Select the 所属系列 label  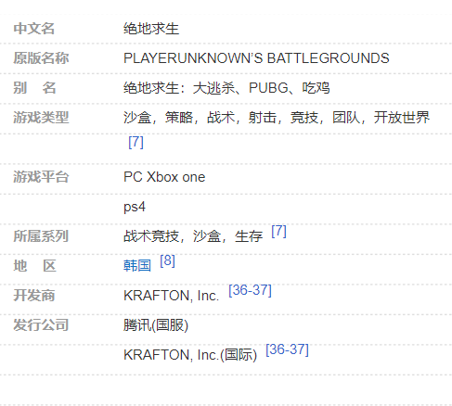[x=41, y=236]
